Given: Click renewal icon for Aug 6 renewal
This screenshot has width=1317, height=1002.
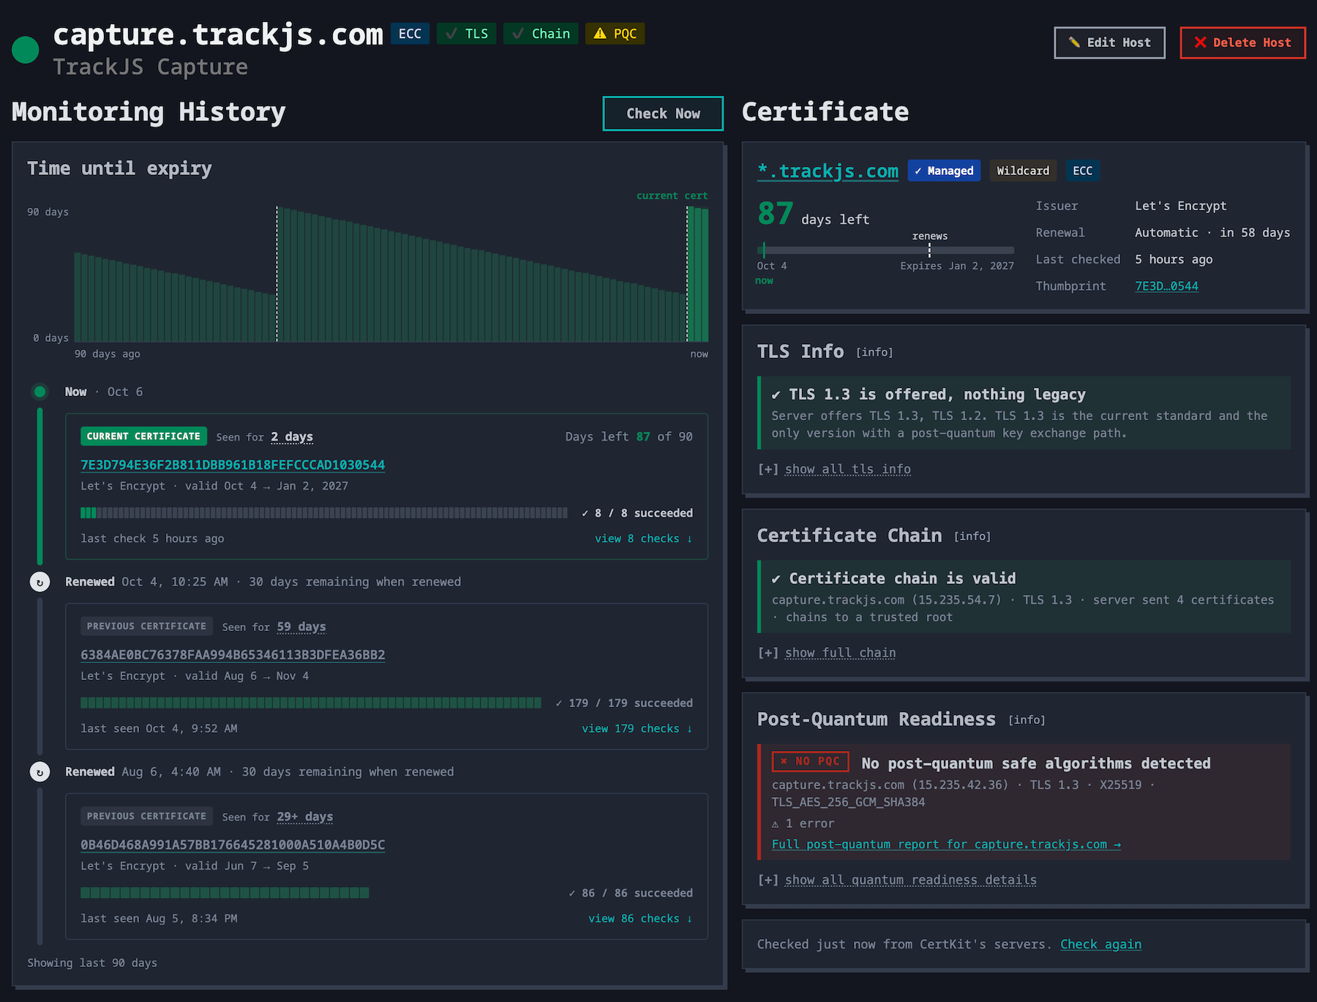Looking at the screenshot, I should coord(40,771).
